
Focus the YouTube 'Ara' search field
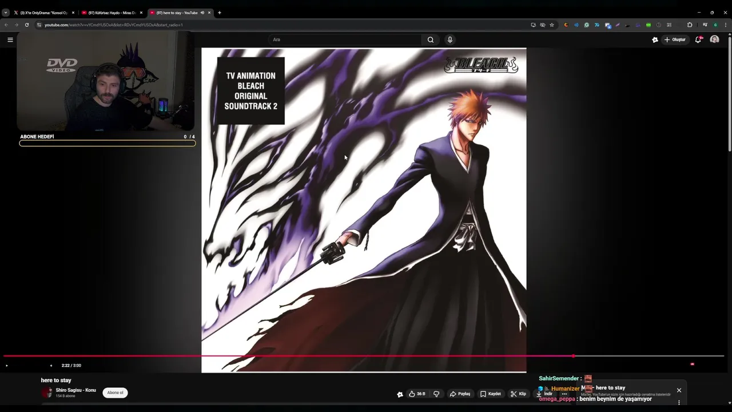click(346, 39)
